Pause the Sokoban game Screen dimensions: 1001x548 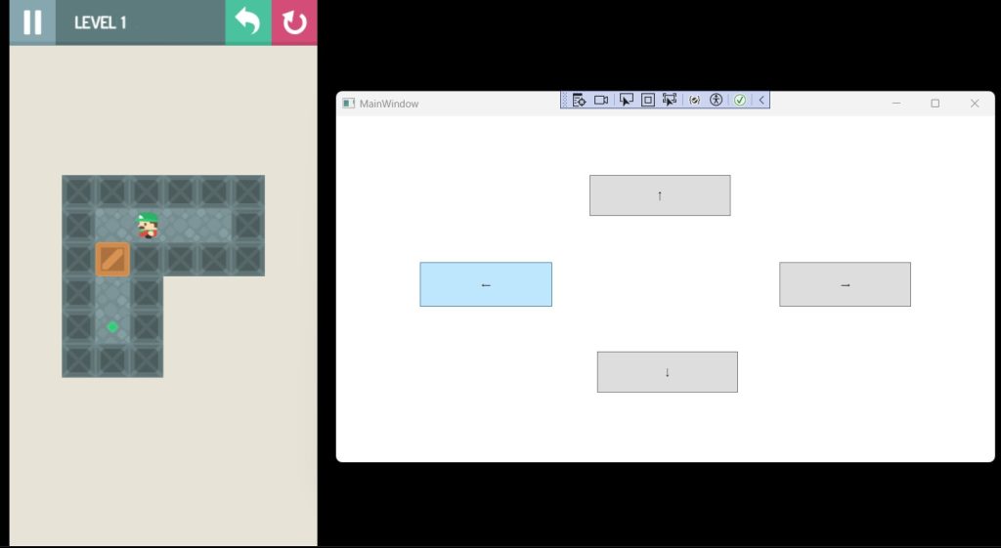click(32, 22)
